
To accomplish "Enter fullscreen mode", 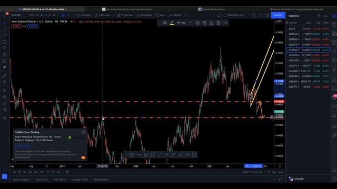I will (x=261, y=15).
